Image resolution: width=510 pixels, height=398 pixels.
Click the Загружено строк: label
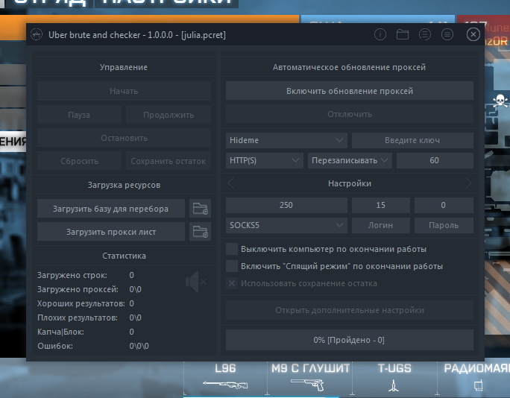coord(72,275)
